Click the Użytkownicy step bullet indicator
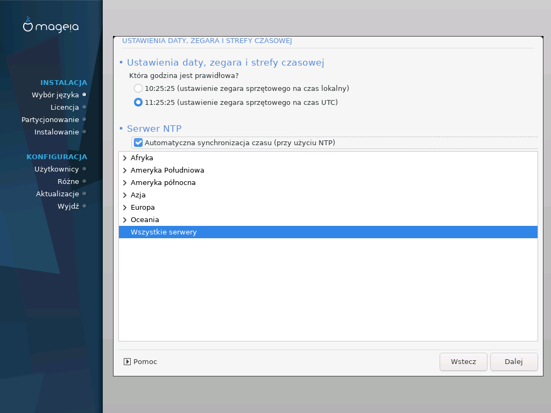551x413 pixels. click(x=84, y=169)
